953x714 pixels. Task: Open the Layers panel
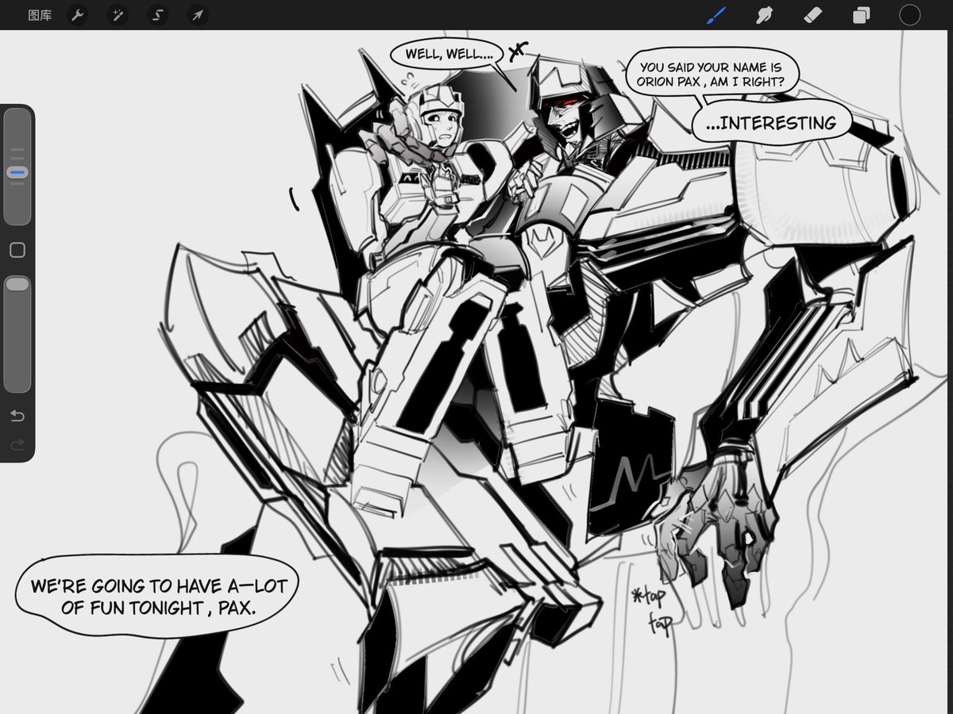(x=861, y=15)
